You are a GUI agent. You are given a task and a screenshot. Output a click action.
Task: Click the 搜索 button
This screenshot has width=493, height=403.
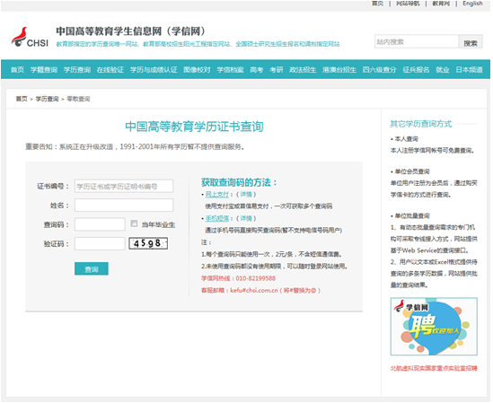pyautogui.click(x=471, y=42)
